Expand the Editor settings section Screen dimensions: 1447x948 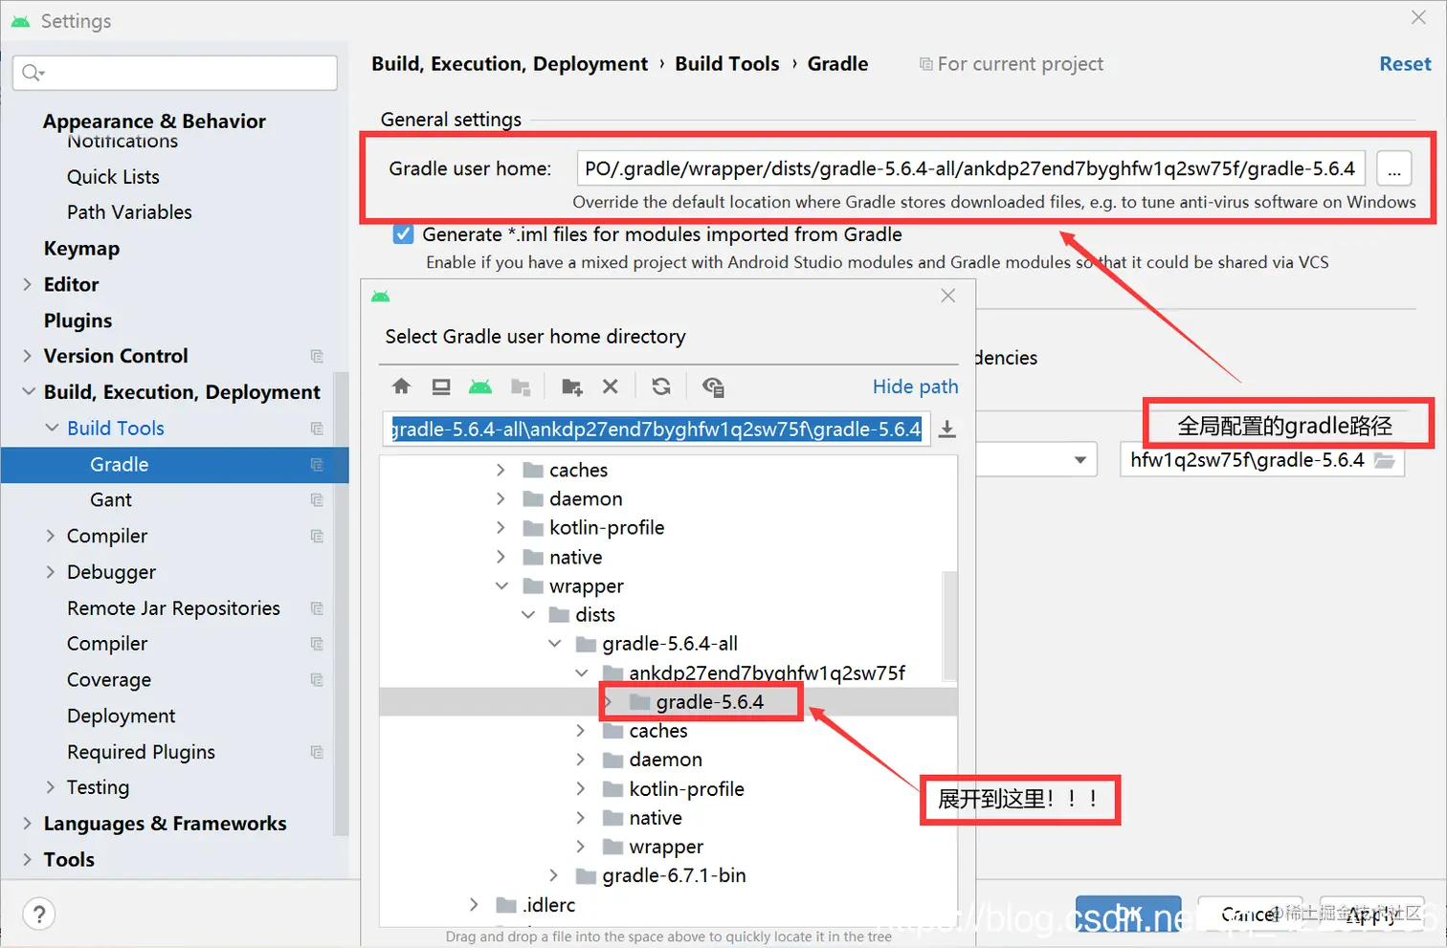pos(27,284)
